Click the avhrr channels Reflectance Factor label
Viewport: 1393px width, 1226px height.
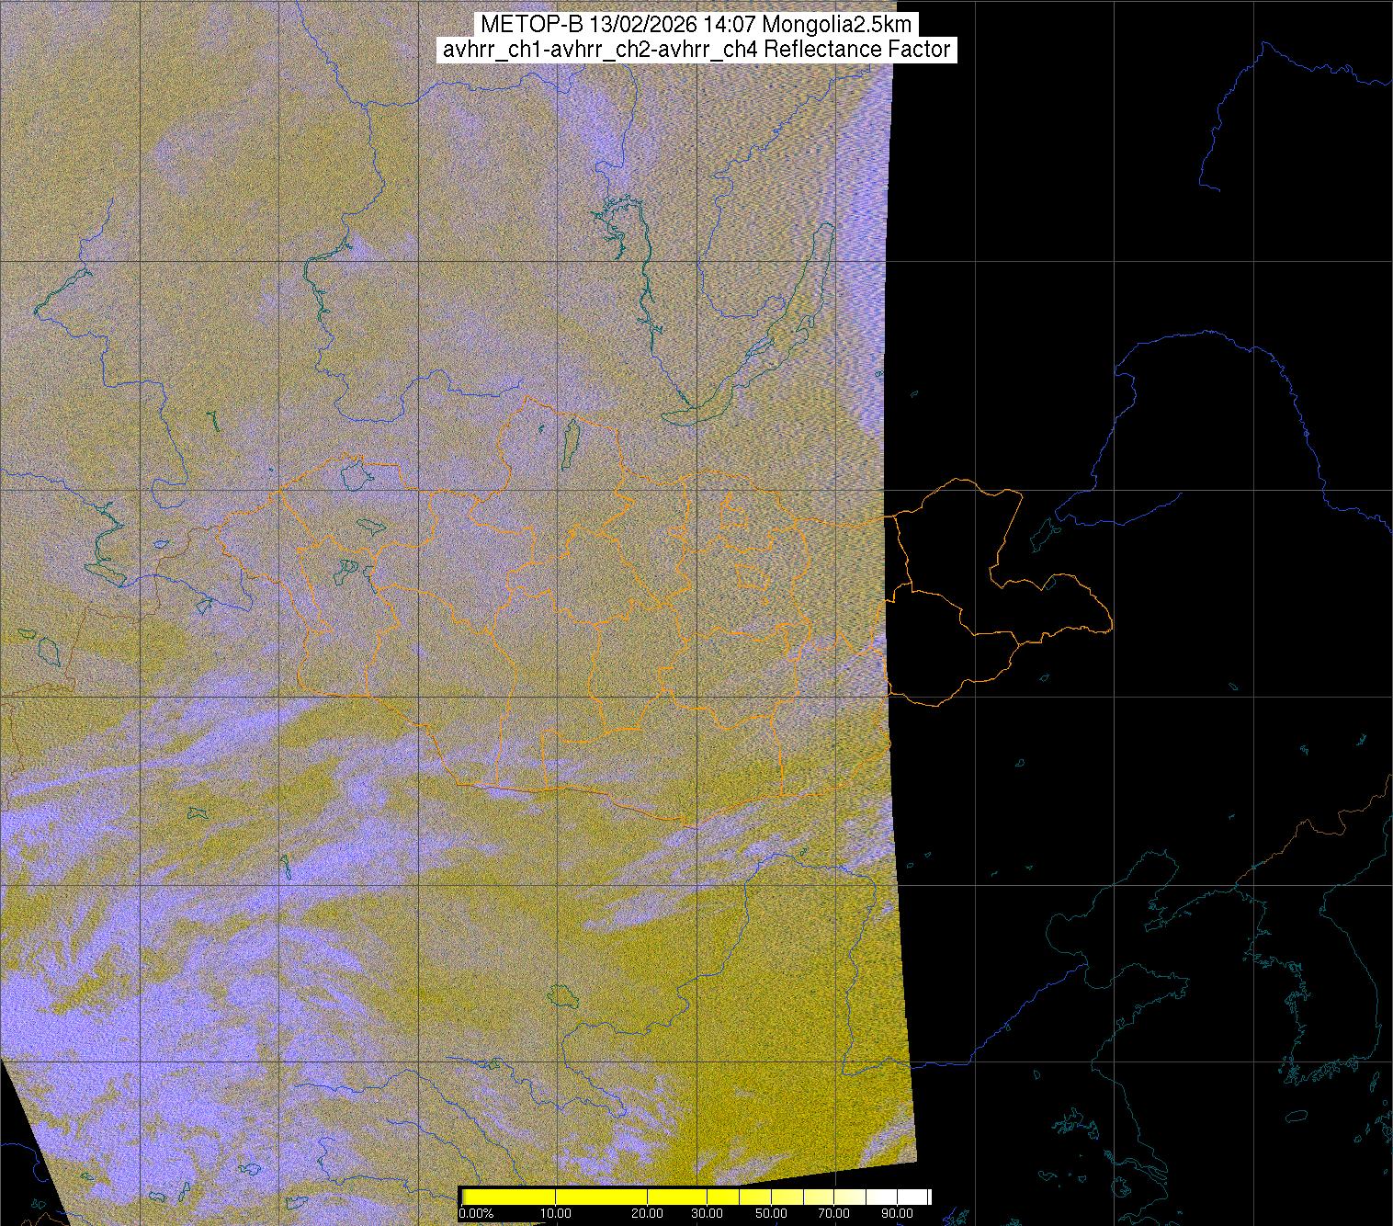(696, 50)
